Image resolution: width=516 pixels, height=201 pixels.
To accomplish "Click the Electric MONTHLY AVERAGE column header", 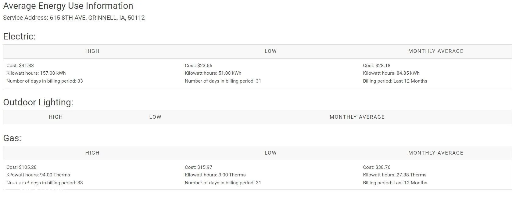I will tap(436, 51).
